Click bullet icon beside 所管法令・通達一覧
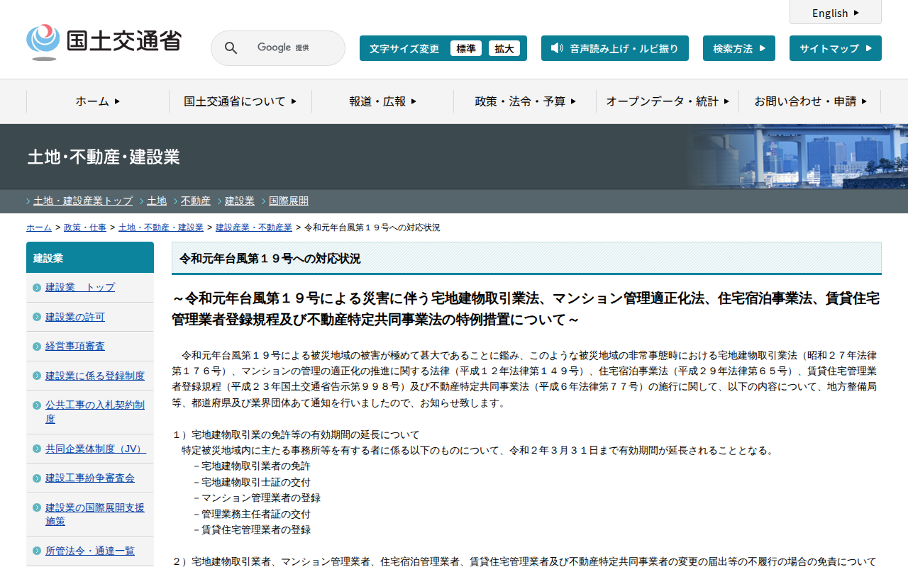The height and width of the screenshot is (567, 908). click(37, 551)
